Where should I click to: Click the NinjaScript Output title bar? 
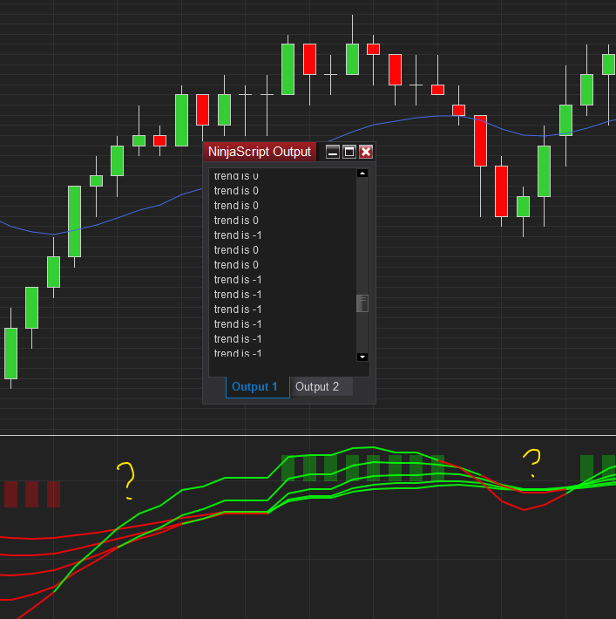pos(260,152)
